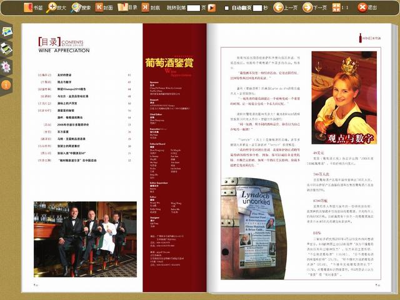Viewport: 400px width, 300px height.
Task: Open the 目录 table of contents
Action: pos(127,7)
